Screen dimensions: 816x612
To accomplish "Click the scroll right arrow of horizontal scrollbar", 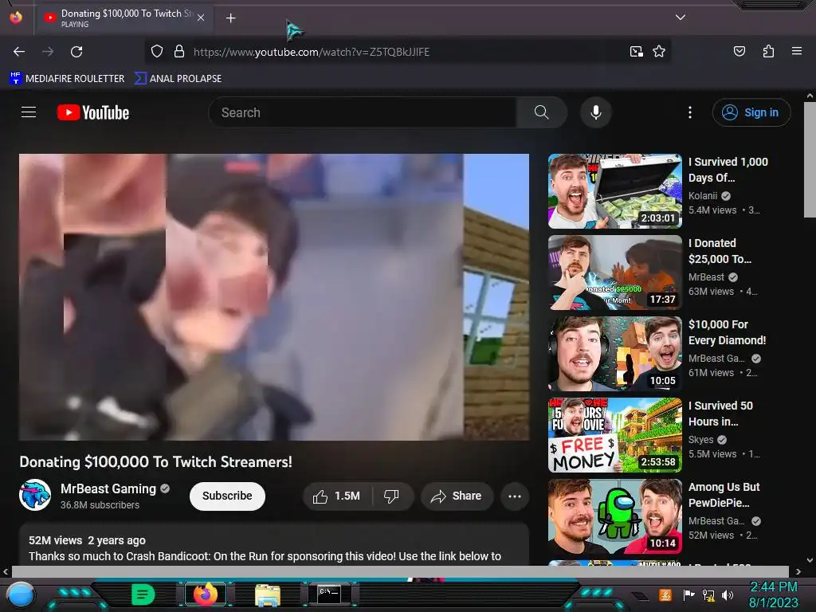I will 798,571.
